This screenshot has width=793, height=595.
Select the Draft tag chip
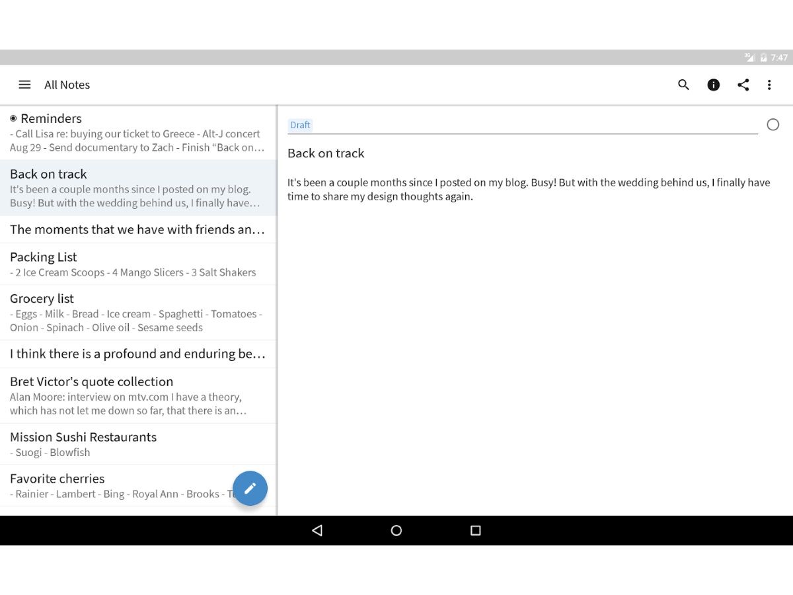click(x=300, y=124)
